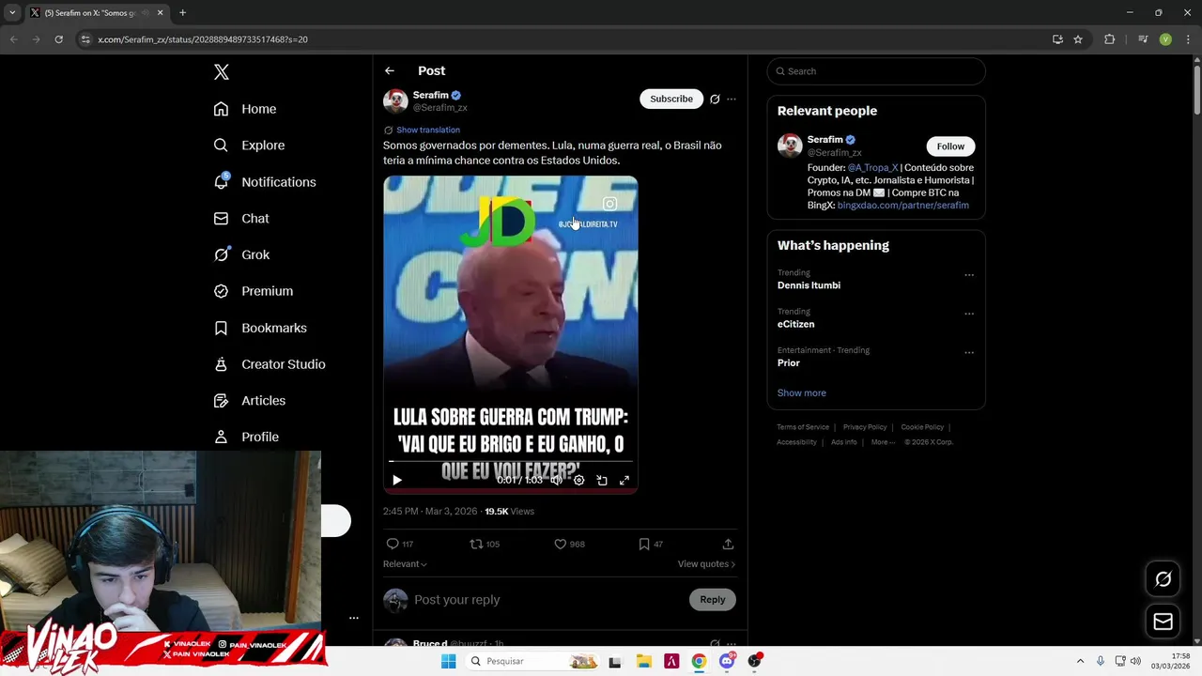Image resolution: width=1202 pixels, height=676 pixels.
Task: Click the Instagram icon on the video
Action: tap(609, 204)
